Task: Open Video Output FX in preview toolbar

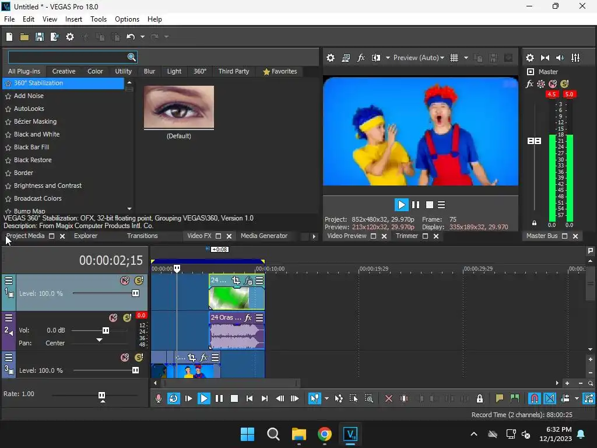Action: pos(361,58)
